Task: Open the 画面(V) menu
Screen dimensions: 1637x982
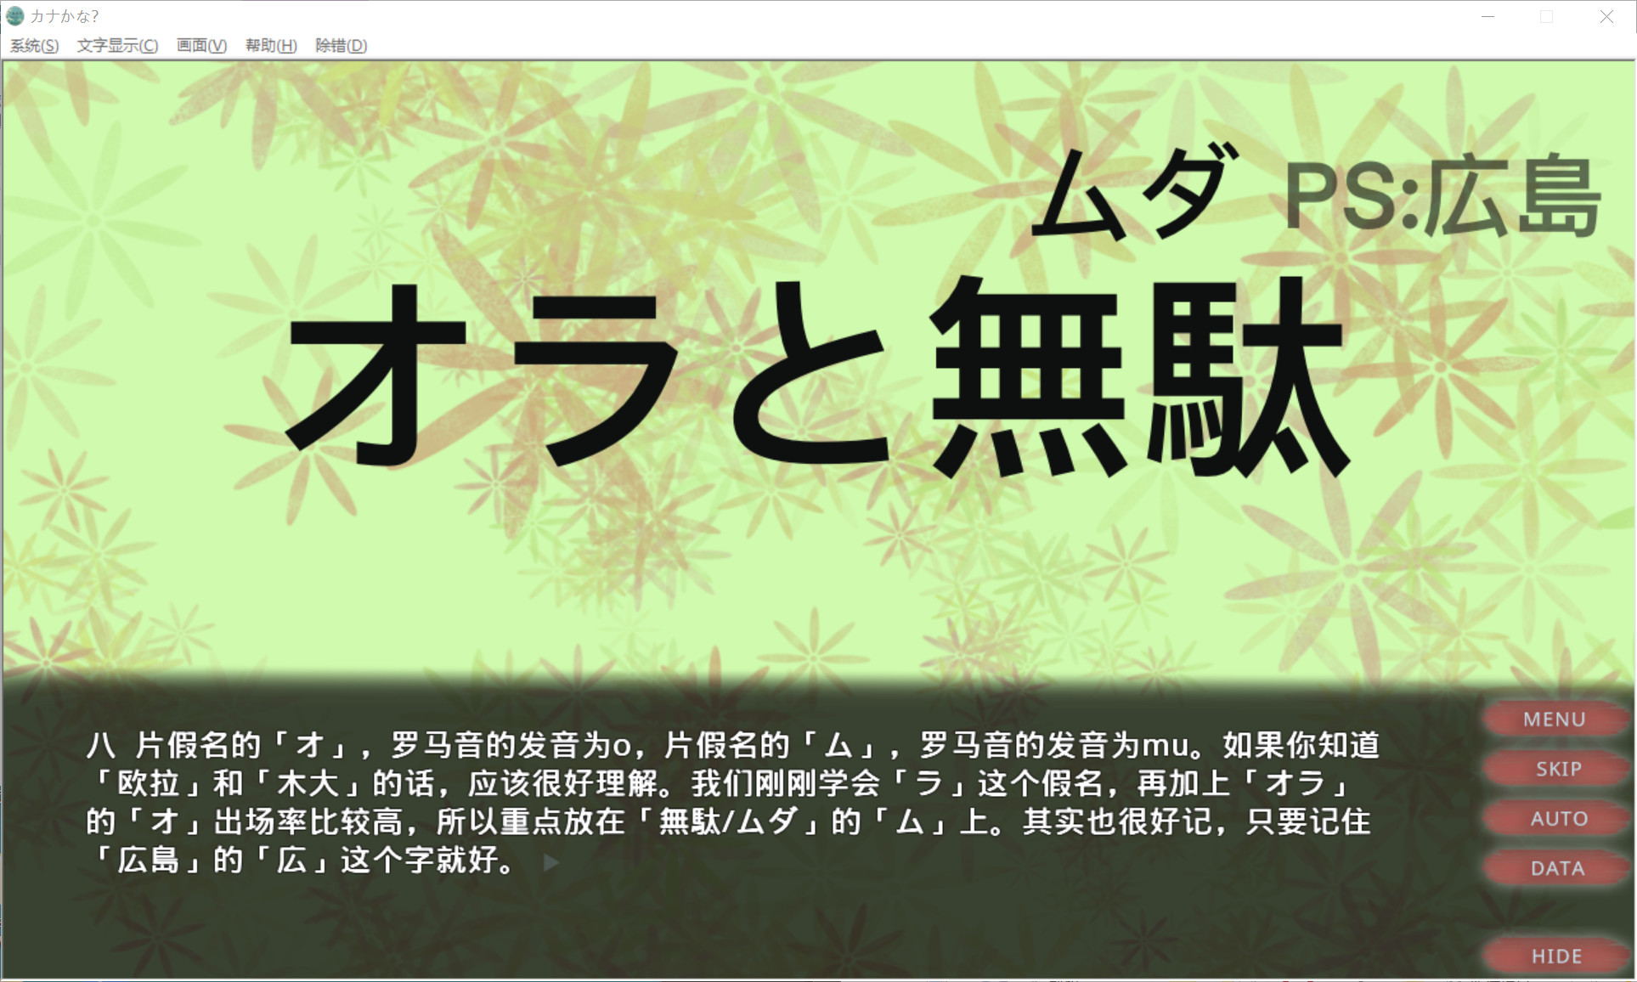Action: pyautogui.click(x=199, y=45)
